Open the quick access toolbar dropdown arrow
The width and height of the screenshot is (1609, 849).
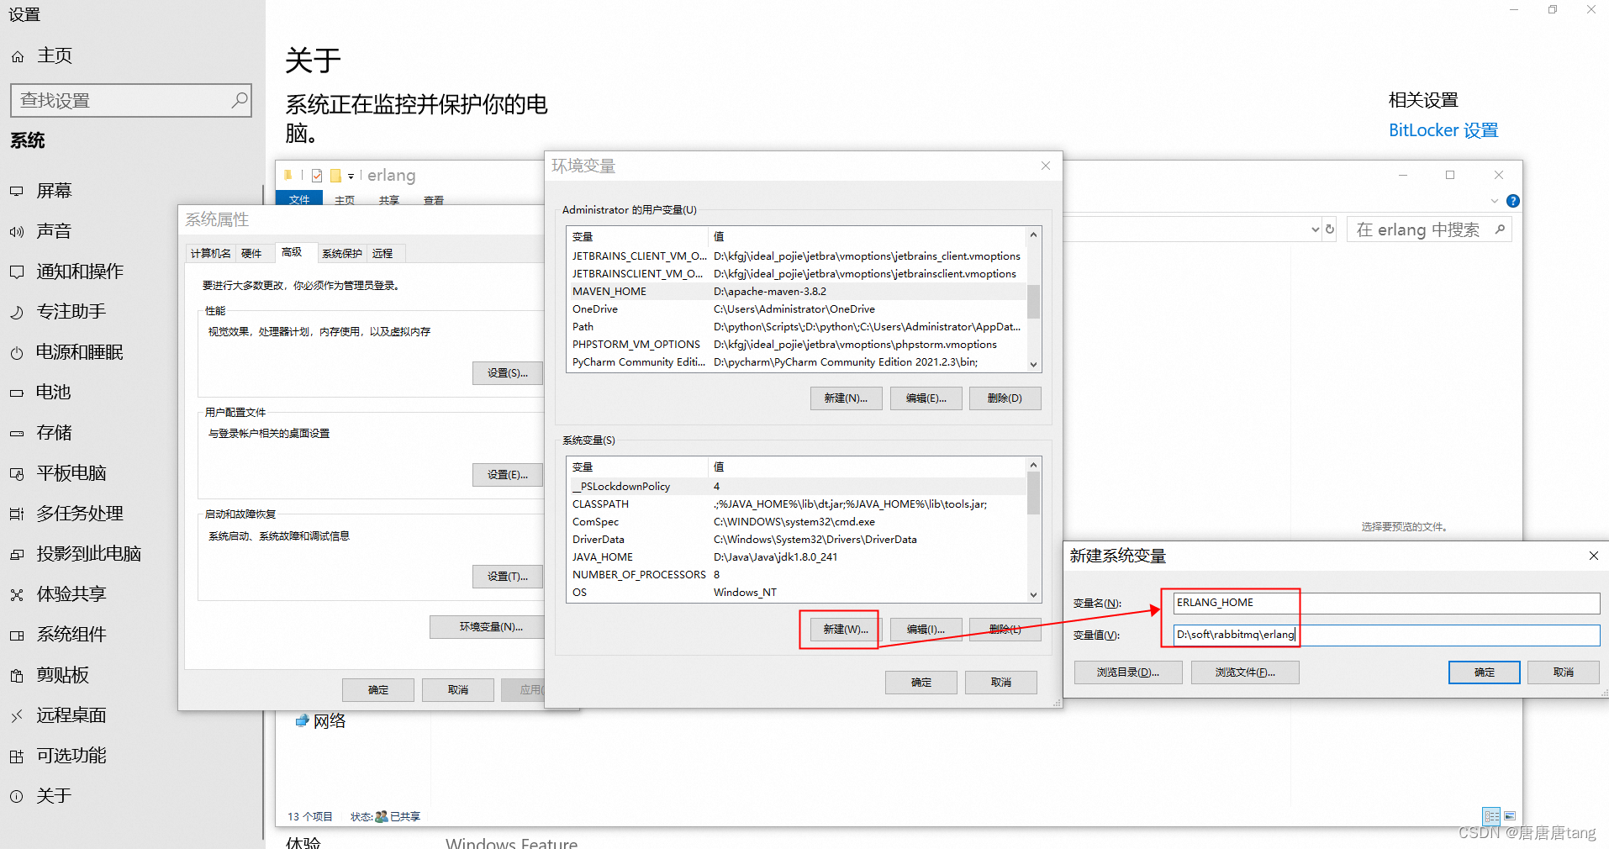(351, 176)
